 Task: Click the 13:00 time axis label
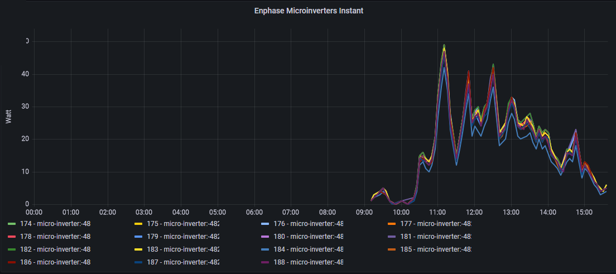tap(511, 212)
